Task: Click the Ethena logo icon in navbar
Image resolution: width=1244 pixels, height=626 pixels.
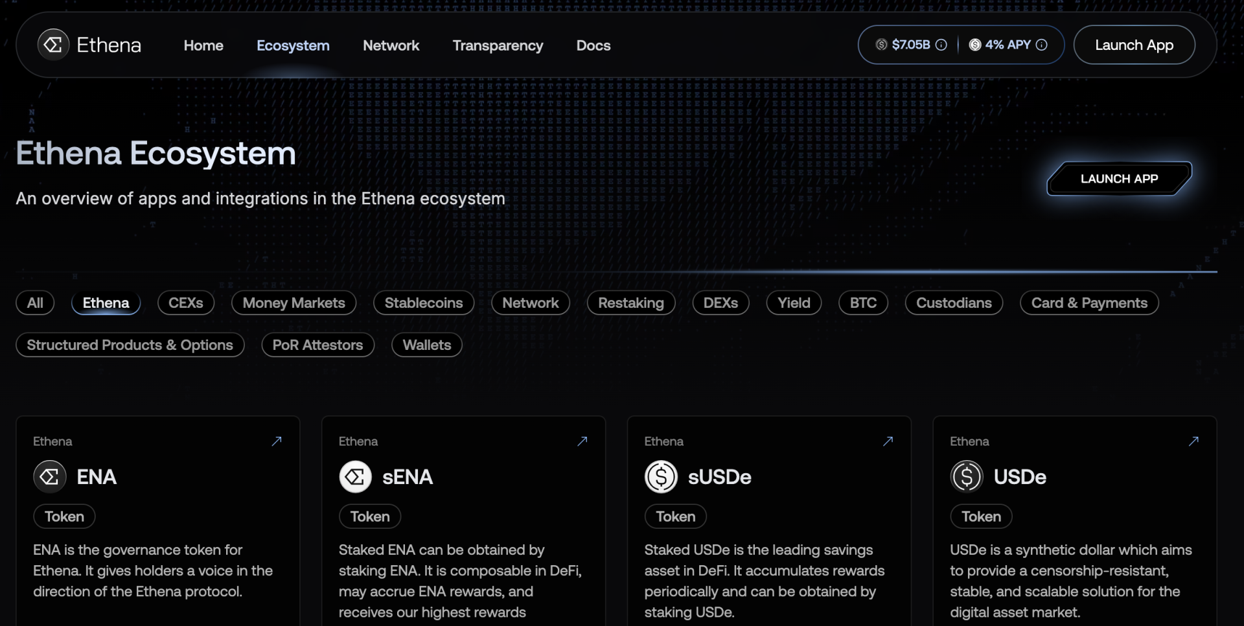Action: tap(53, 45)
